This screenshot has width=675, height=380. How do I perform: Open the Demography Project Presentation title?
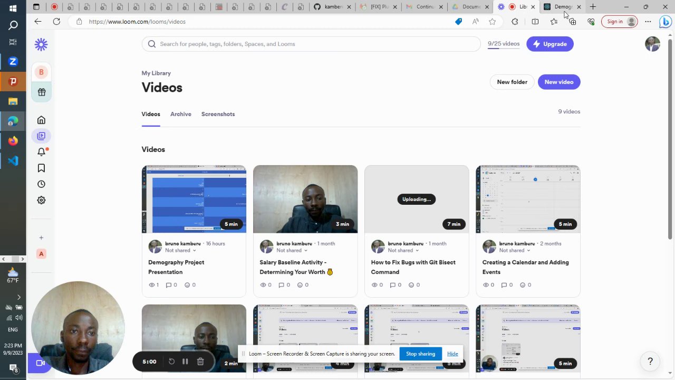pos(176,267)
